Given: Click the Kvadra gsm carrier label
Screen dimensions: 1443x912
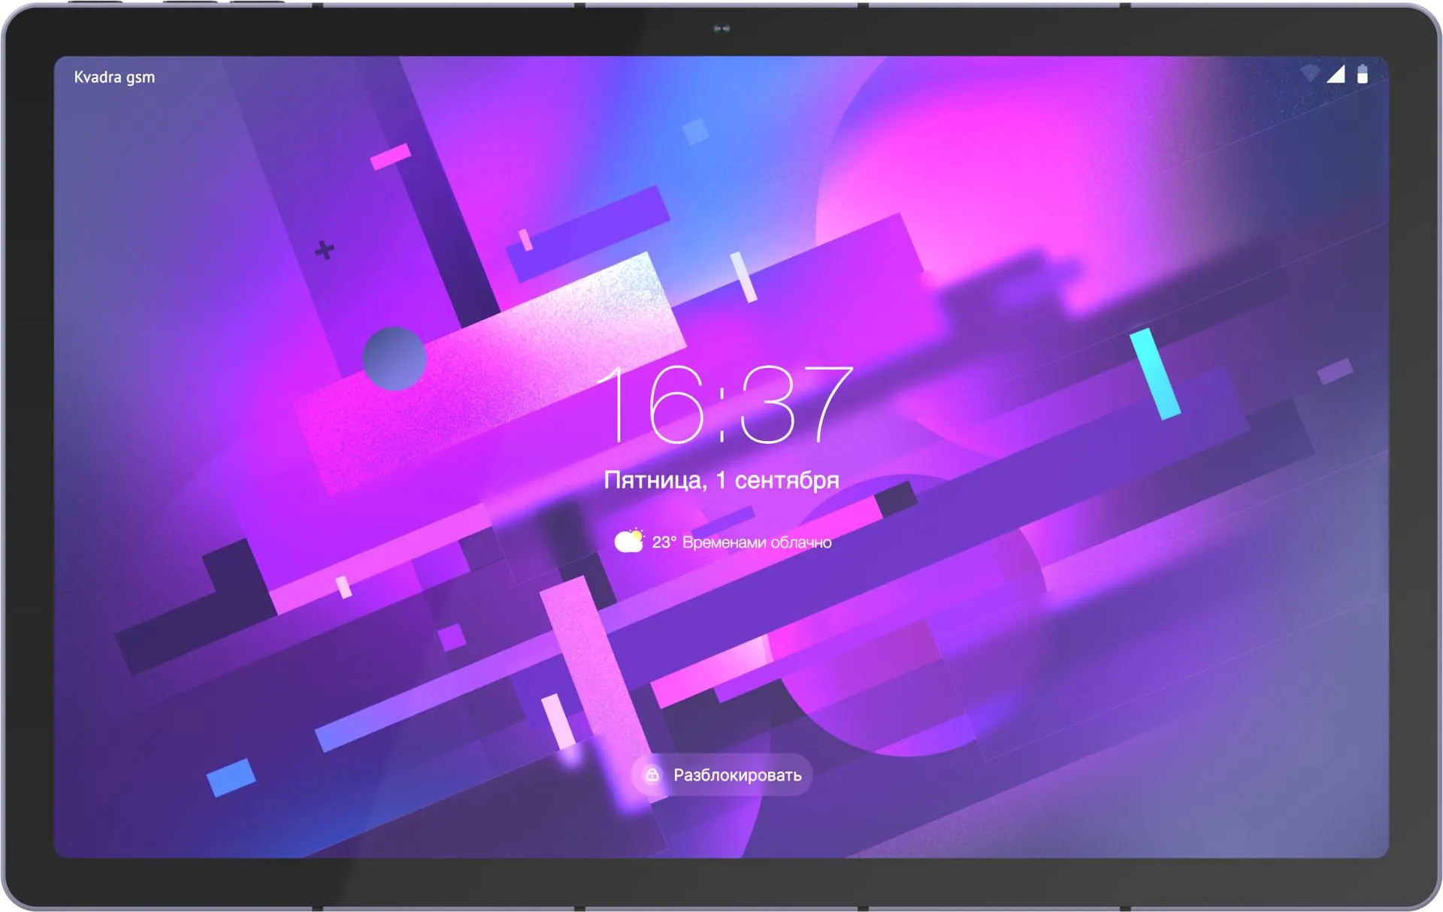Looking at the screenshot, I should (114, 77).
